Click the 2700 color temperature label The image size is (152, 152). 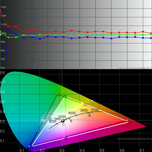[95, 110]
